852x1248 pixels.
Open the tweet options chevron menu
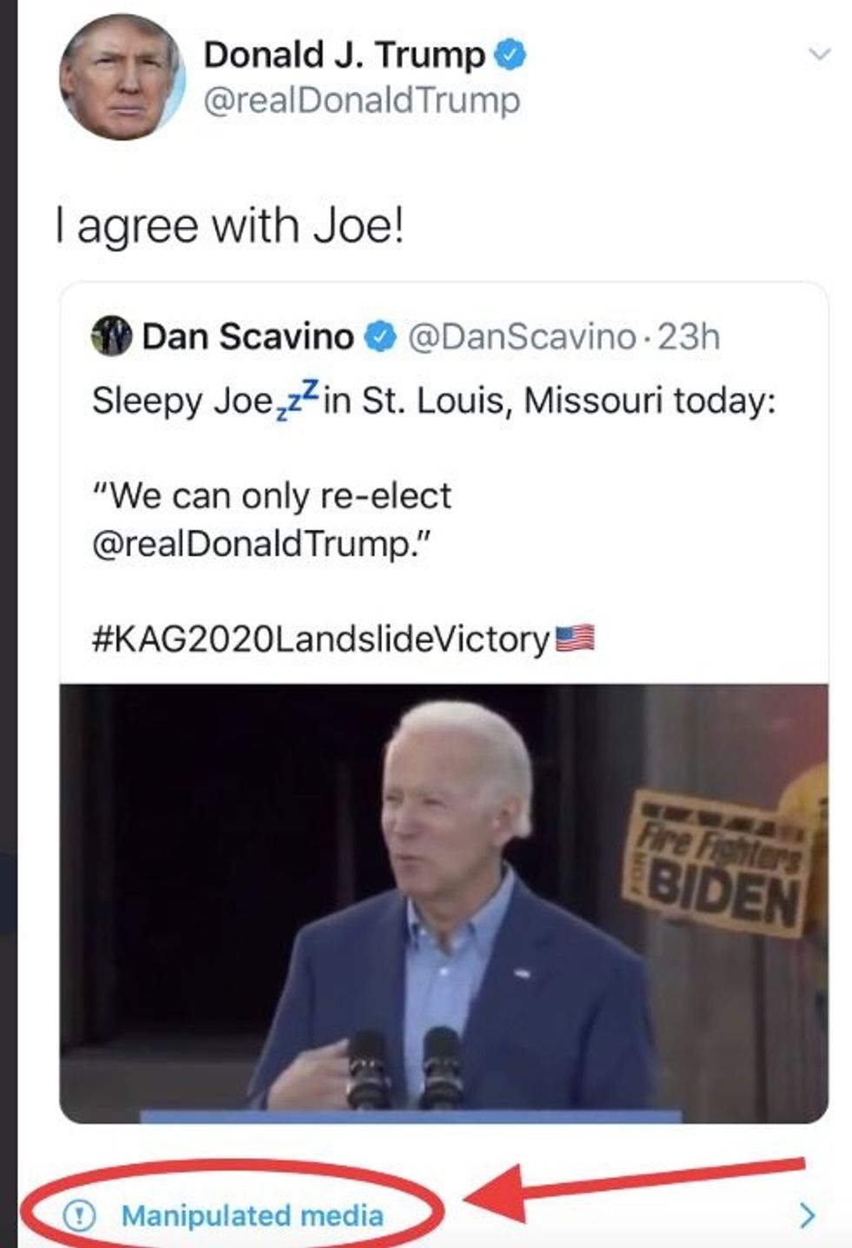[819, 56]
